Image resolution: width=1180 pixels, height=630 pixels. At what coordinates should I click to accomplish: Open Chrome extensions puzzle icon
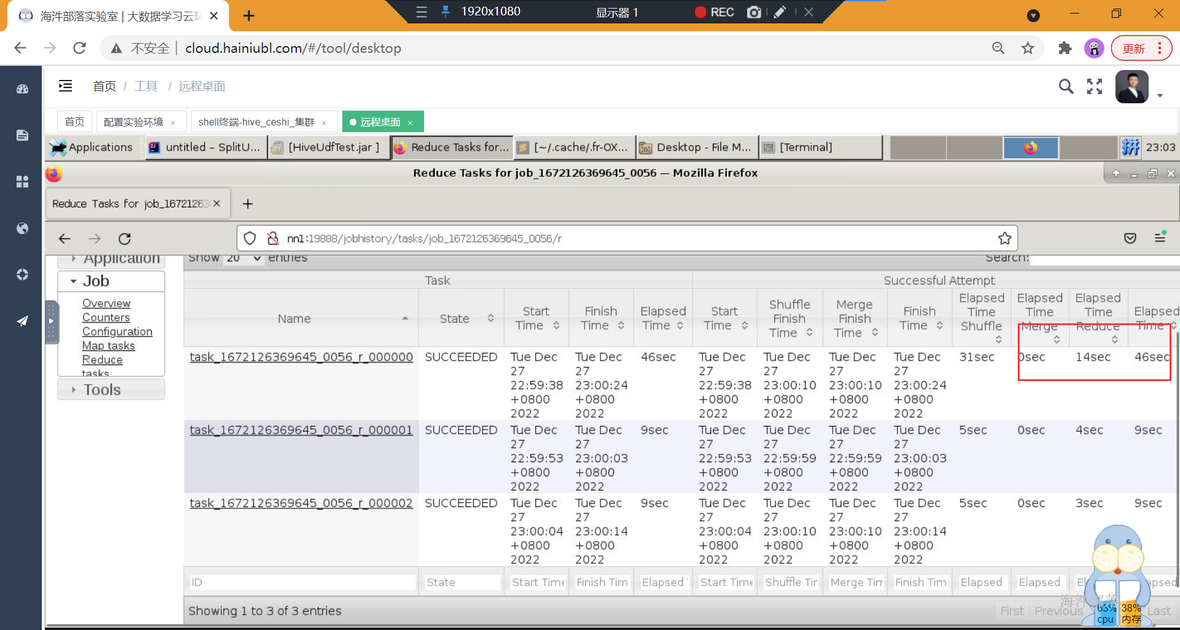pos(1065,48)
